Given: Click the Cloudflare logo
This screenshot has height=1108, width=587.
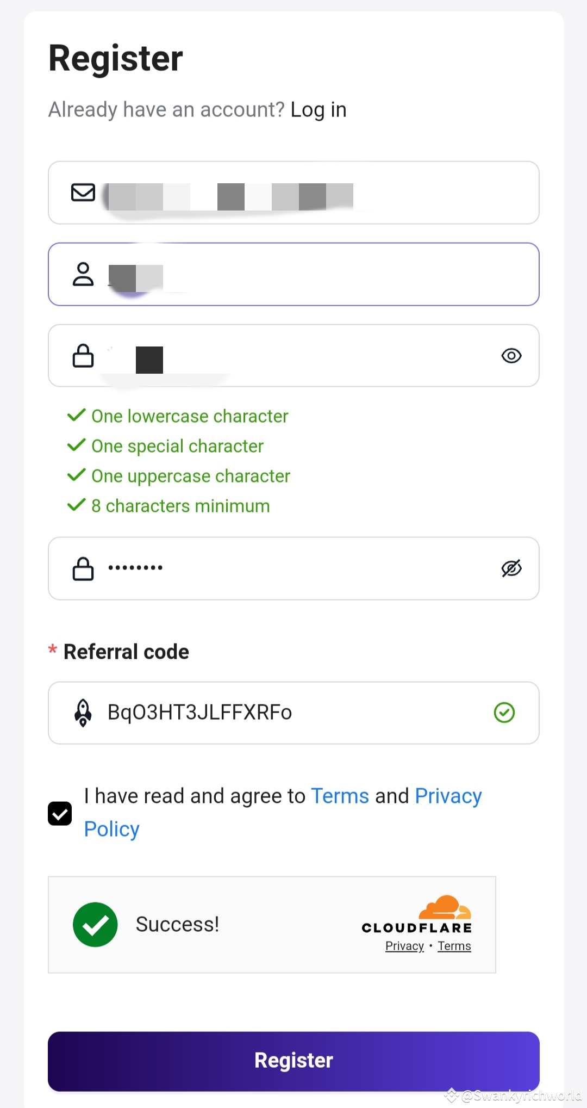Looking at the screenshot, I should pyautogui.click(x=417, y=915).
